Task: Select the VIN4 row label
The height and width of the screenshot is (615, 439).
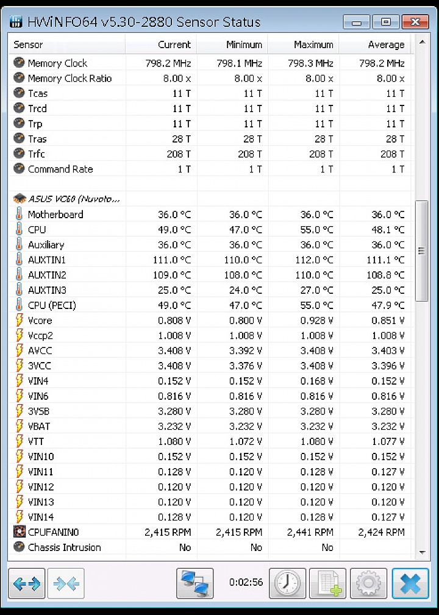Action: [38, 381]
